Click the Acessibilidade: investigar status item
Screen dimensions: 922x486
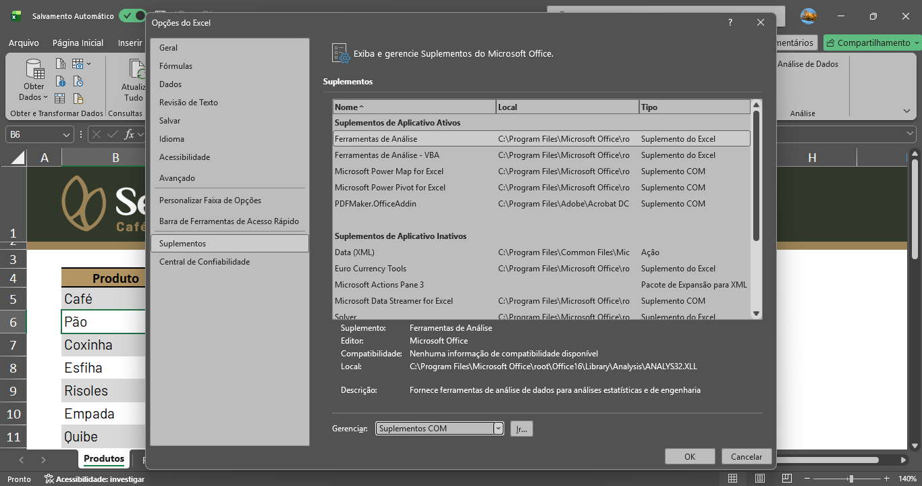click(x=94, y=479)
